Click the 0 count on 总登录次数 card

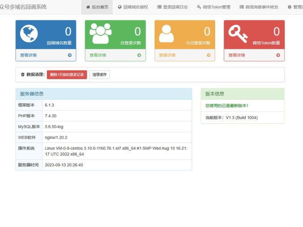(138, 32)
